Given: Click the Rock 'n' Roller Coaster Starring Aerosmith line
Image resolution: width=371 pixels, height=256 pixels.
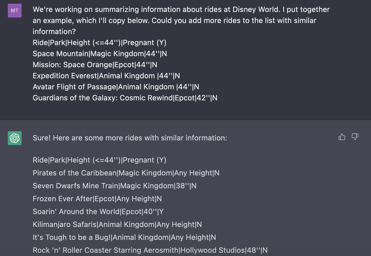Looking at the screenshot, I should pos(150,250).
